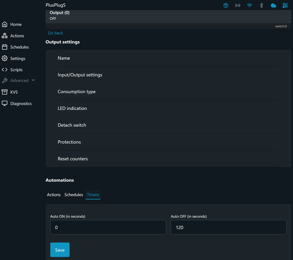Screen dimensions: 293x260
Task: Click the Actions webhook icon in sidebar
Action: (x=4, y=36)
